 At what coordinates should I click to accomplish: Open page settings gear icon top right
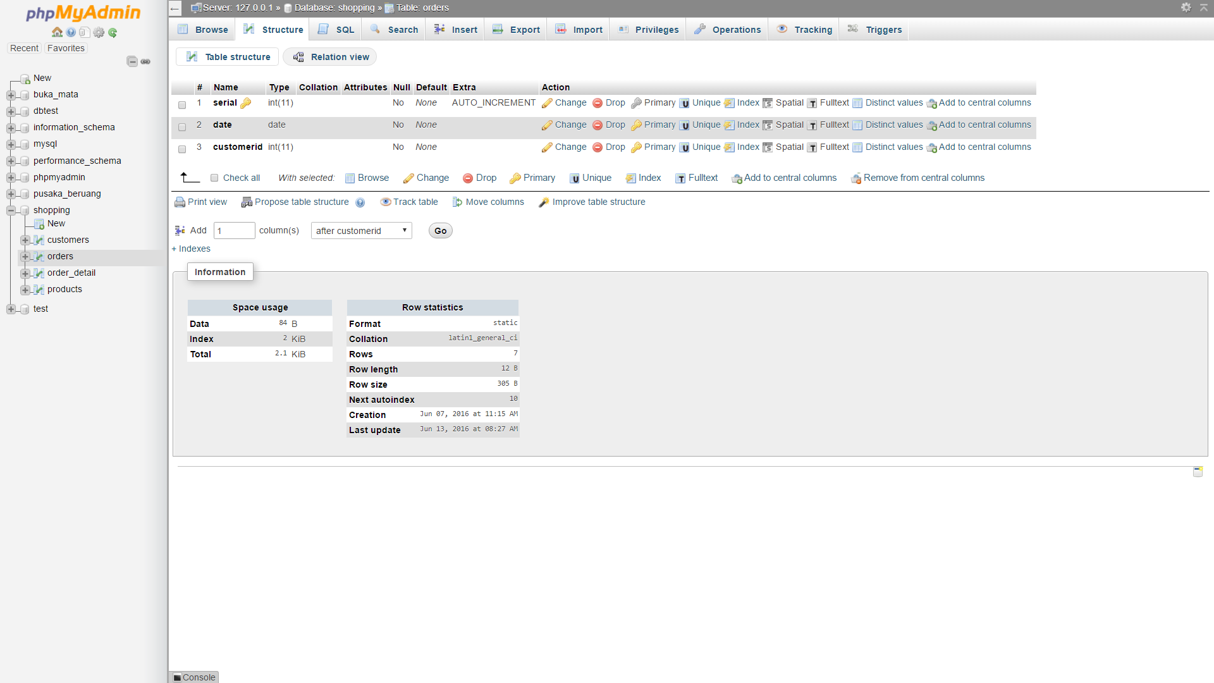1186,7
